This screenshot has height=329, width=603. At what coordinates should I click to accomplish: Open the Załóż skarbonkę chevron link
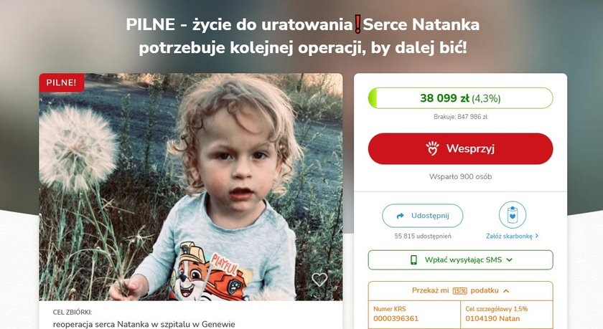tap(513, 236)
